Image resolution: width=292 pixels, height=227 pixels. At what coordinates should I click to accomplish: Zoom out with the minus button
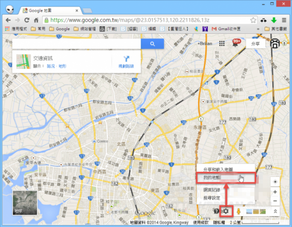tap(275, 201)
